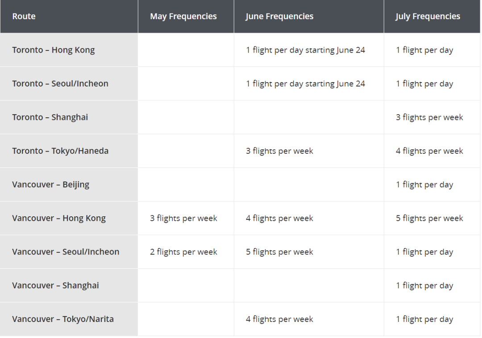This screenshot has width=482, height=338.
Task: Select Toronto – Shanghai July 3 flights cell
Action: click(432, 117)
